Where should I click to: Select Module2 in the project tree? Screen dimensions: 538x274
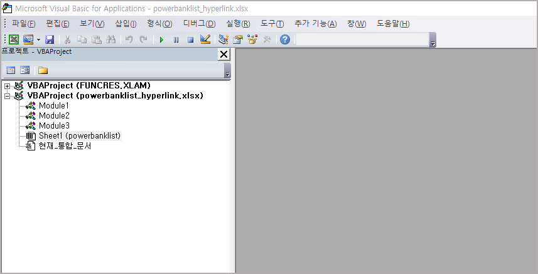coord(54,115)
